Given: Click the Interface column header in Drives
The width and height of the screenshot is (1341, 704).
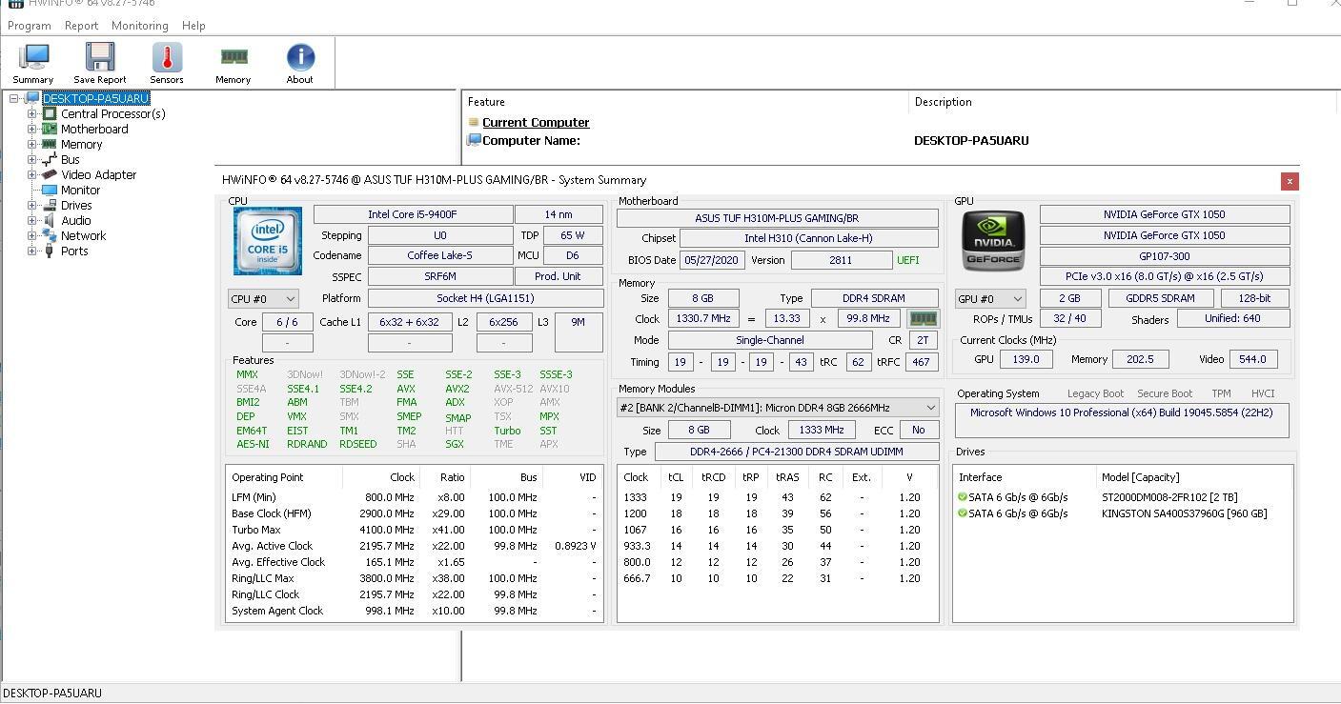Looking at the screenshot, I should pos(1025,477).
